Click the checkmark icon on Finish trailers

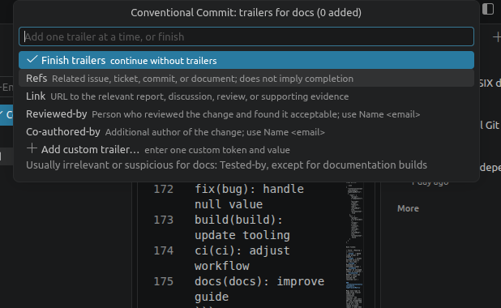(32, 59)
